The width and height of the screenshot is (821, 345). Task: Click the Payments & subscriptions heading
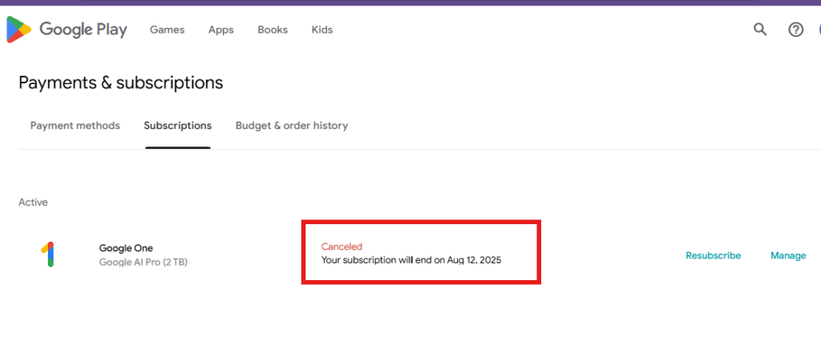(x=120, y=82)
